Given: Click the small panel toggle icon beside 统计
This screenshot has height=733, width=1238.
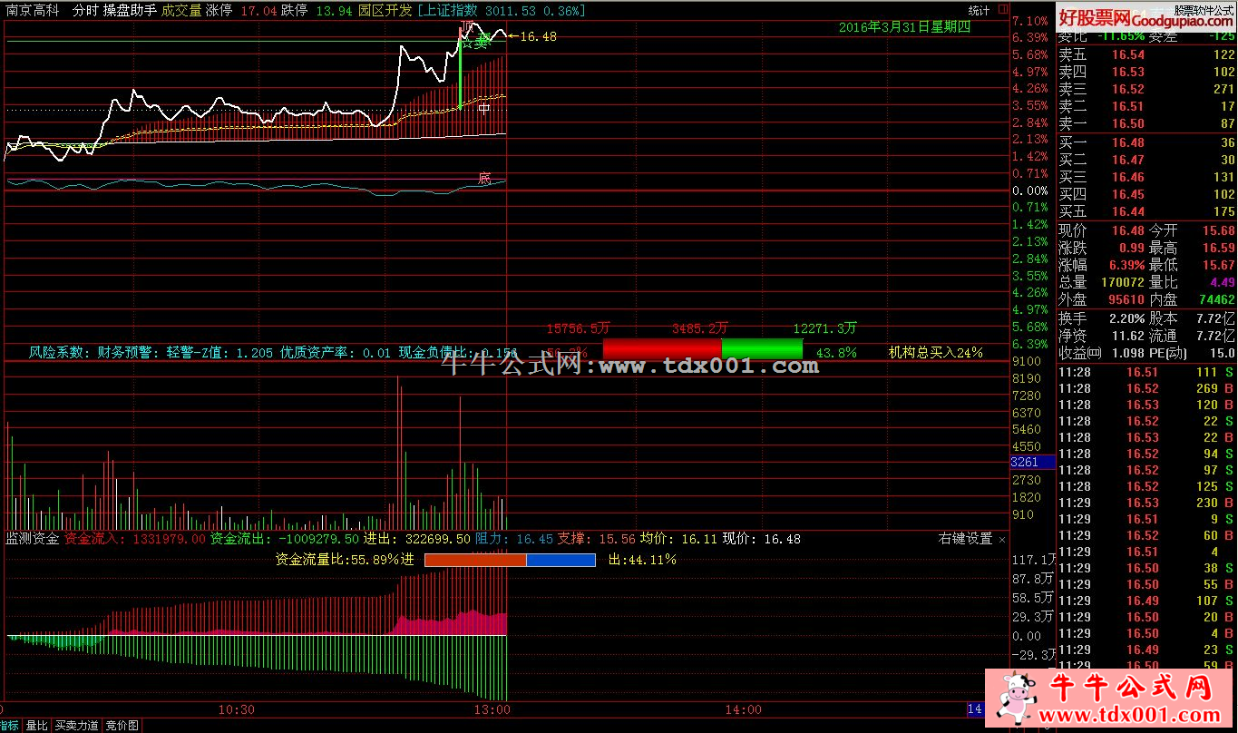Looking at the screenshot, I should point(1001,9).
